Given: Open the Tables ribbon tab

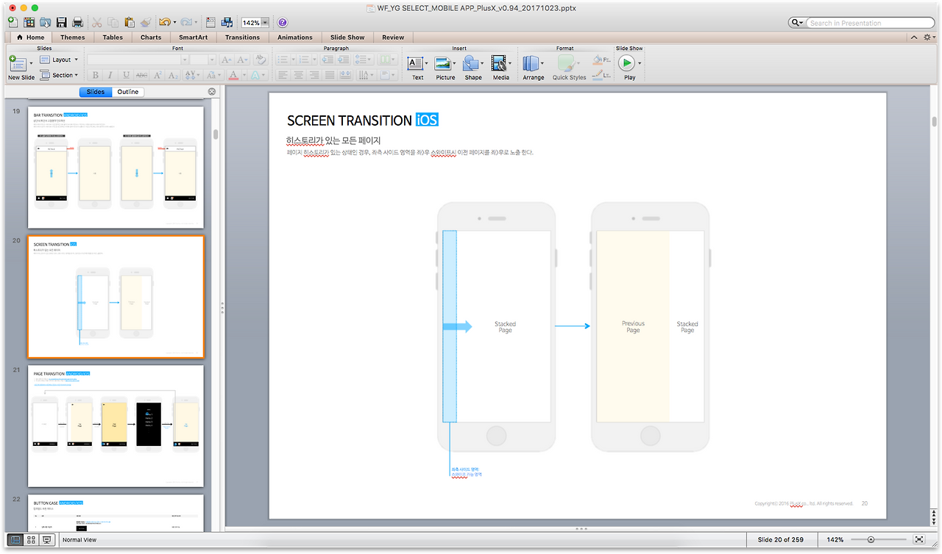Looking at the screenshot, I should pos(113,37).
